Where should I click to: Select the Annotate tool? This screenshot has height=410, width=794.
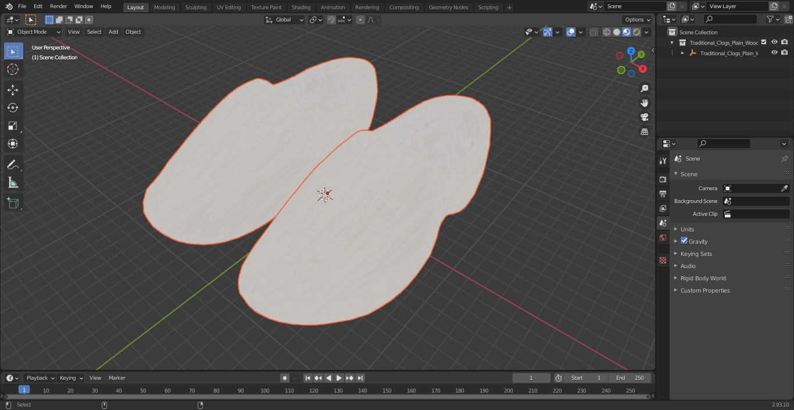13,165
